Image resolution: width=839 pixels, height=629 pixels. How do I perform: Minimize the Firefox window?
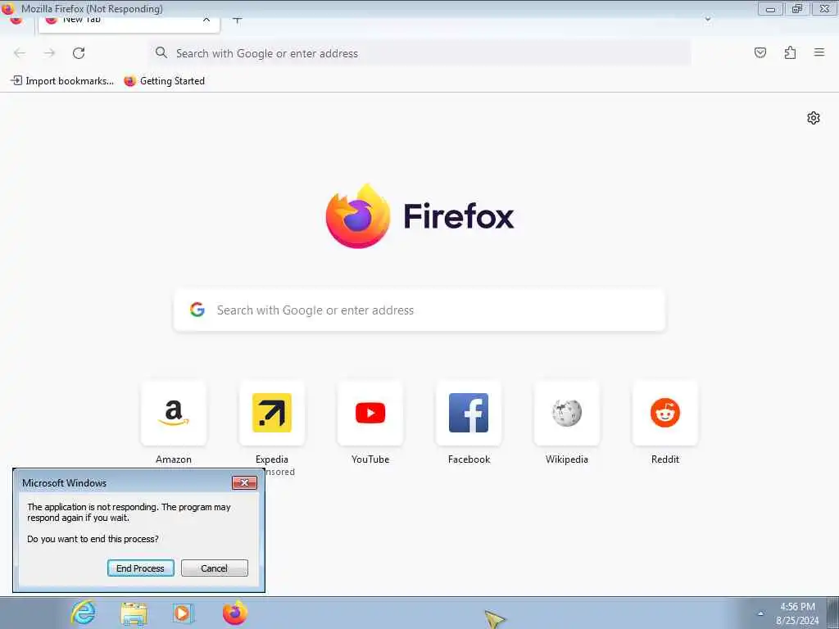point(770,8)
